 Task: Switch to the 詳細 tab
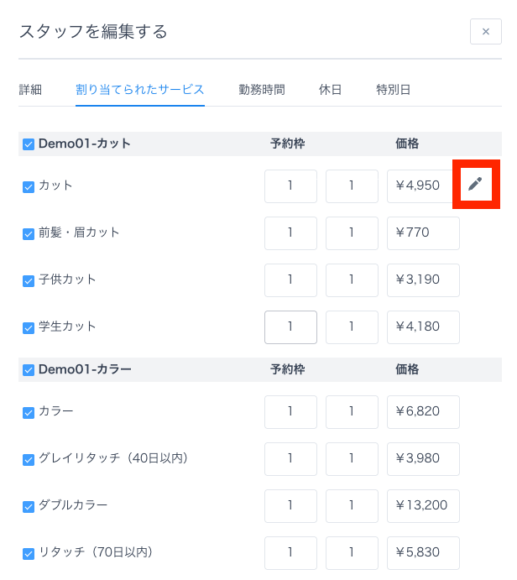[30, 90]
